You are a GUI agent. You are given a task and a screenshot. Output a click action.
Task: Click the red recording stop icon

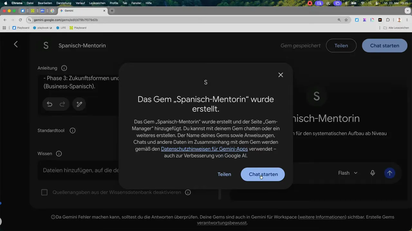tap(310, 3)
